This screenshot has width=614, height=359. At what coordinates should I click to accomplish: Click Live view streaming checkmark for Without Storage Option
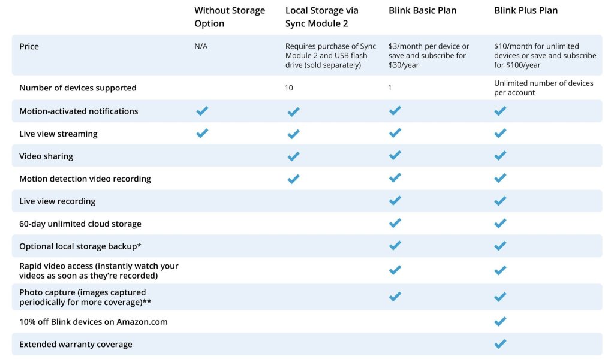[202, 133]
